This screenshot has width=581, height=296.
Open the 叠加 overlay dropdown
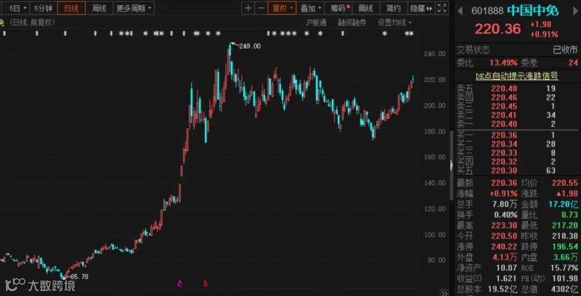point(310,8)
